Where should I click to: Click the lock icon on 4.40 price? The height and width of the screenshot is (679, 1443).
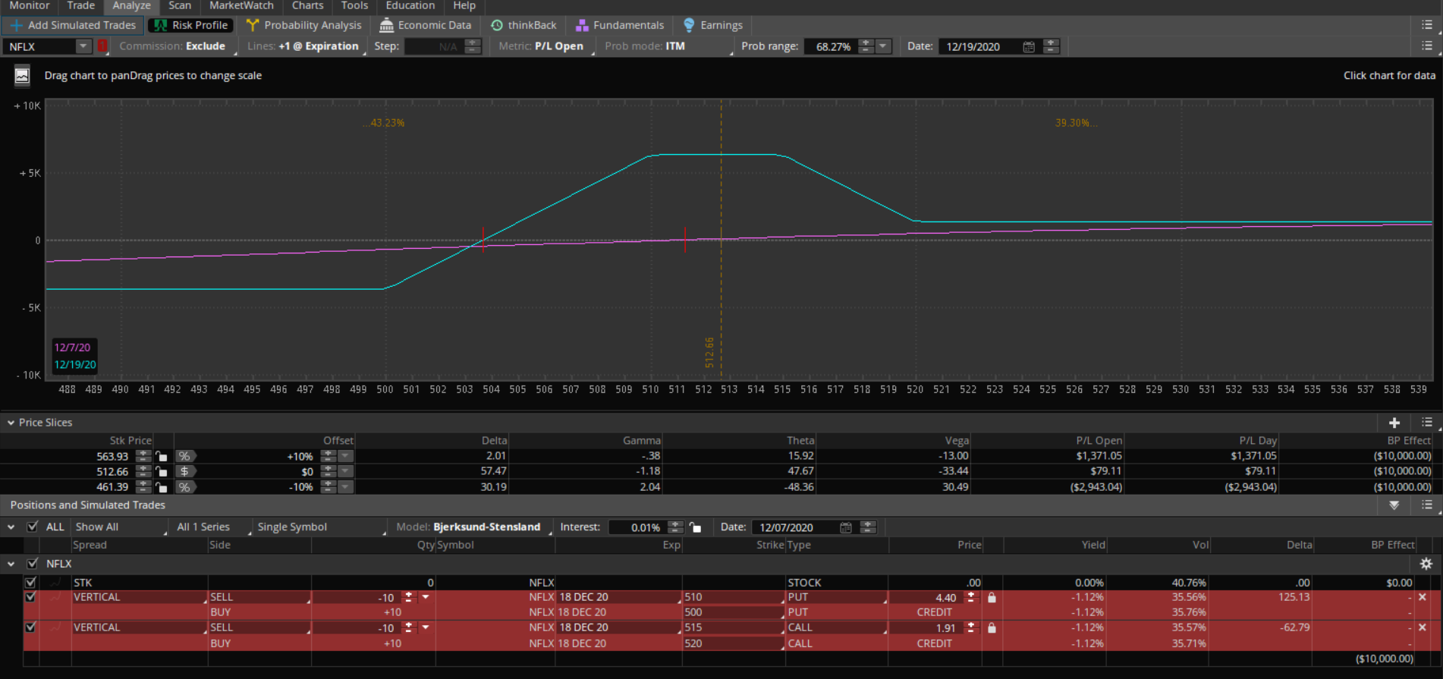click(x=992, y=598)
